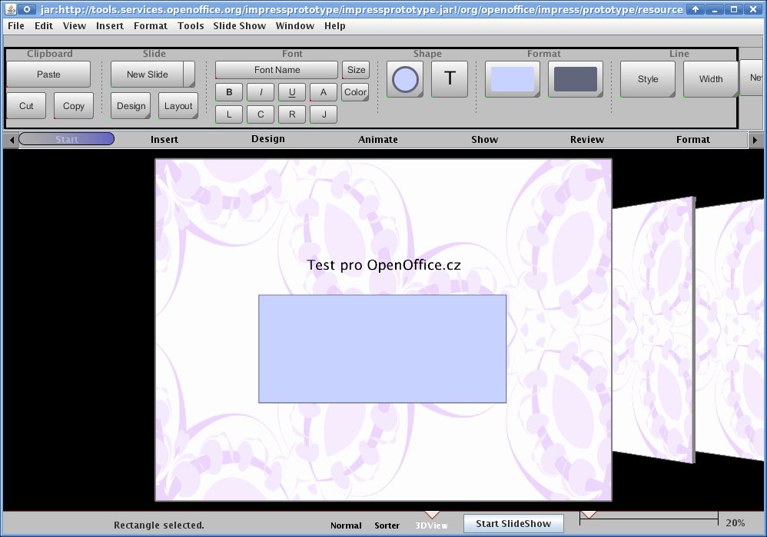Open the slide Design options

[x=131, y=106]
